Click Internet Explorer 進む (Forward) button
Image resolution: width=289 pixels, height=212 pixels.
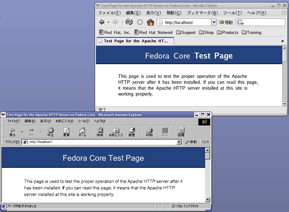pos(32,132)
